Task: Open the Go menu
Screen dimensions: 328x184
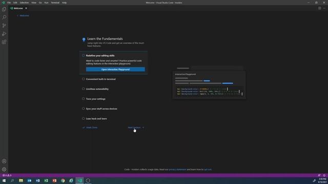Action: 40,3
